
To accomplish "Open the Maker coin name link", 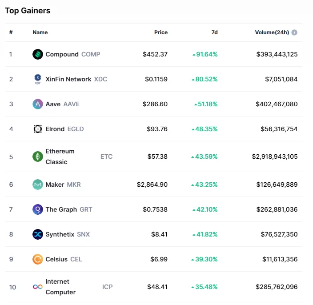I will click(55, 185).
